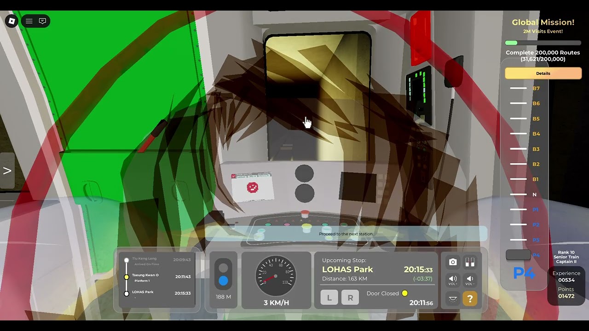Click the yellow Door Closed indicator
589x331 pixels.
point(405,293)
